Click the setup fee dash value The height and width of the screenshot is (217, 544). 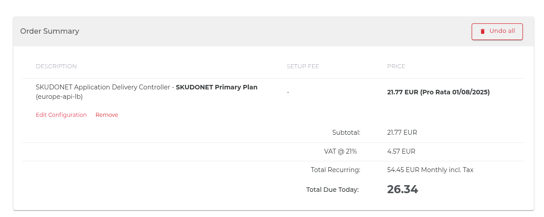pos(288,92)
